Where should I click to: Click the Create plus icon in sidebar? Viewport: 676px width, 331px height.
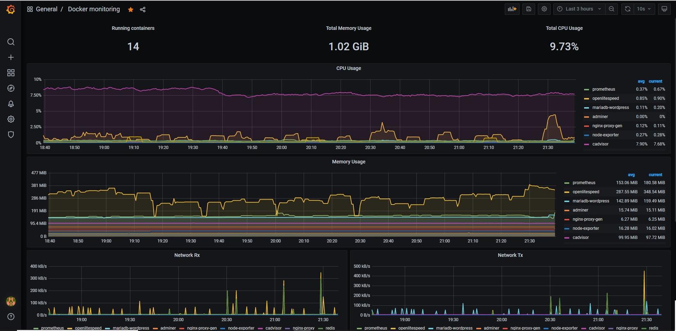tap(11, 58)
